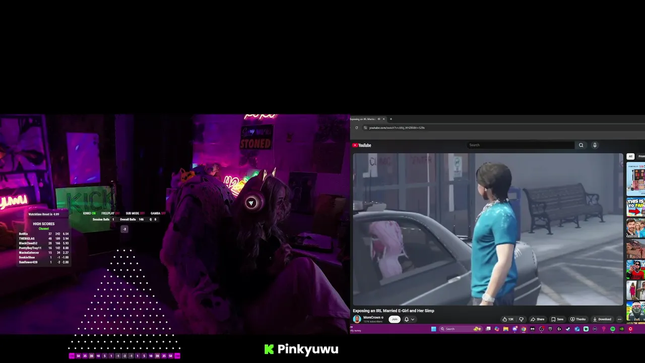
Task: Click the KINKO ON status
Action: click(x=89, y=213)
